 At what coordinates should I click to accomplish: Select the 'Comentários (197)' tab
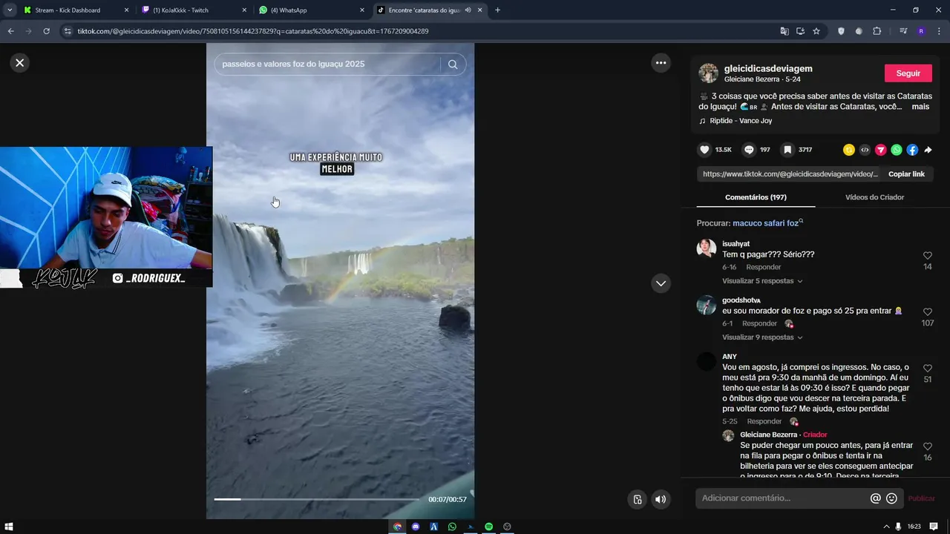756,197
